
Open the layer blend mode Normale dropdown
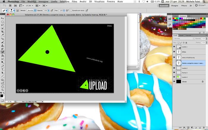184,39
